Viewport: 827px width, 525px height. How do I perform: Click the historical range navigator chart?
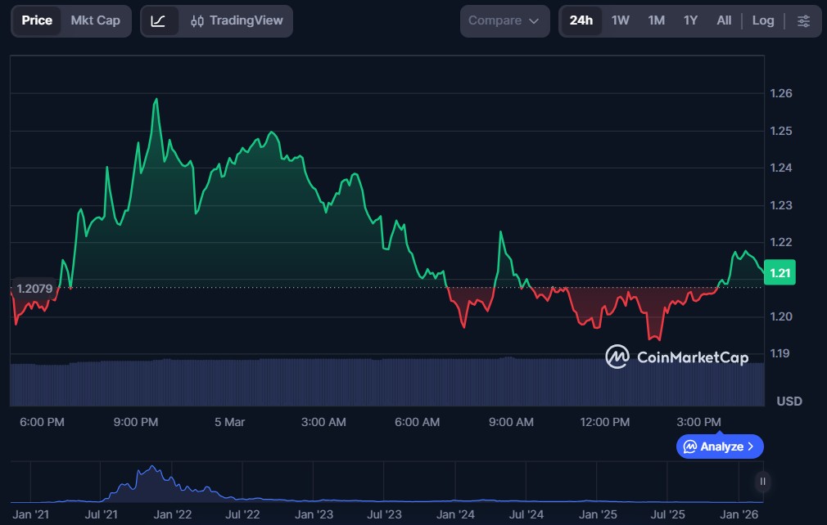385,482
